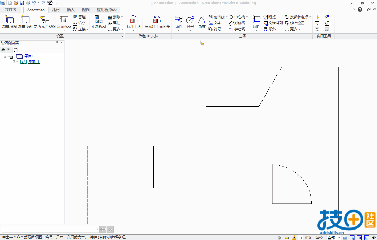Open 设置 group dialog launcher
Image resolution: width=377 pixels, height=240 pixels.
(x=122, y=36)
